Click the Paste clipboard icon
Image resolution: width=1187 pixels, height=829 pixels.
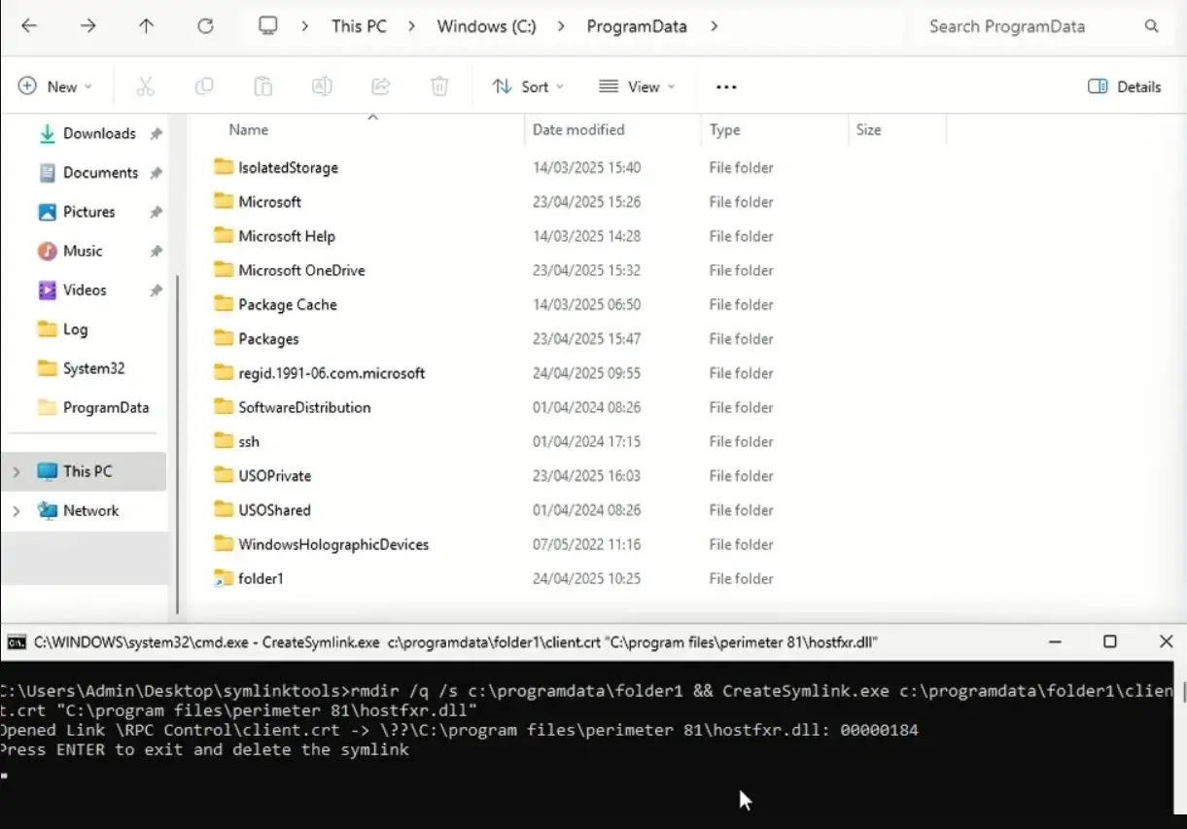pos(262,86)
